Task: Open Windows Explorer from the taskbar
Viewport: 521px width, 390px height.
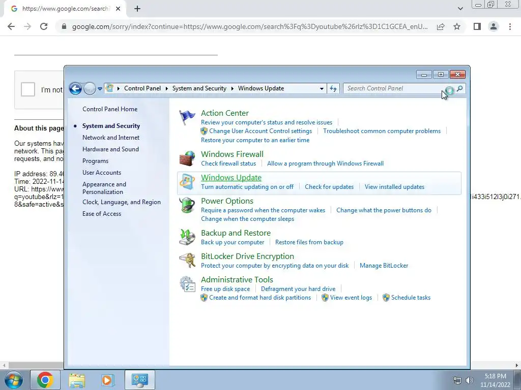Action: coord(77,380)
